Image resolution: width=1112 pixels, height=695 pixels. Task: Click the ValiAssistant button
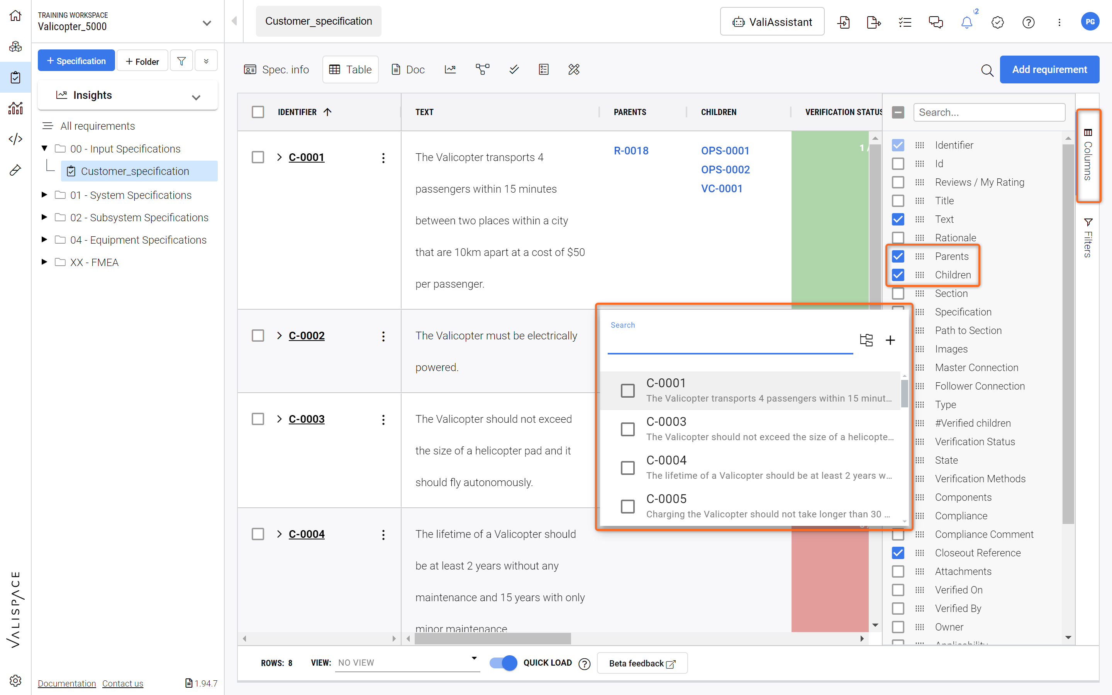[772, 22]
